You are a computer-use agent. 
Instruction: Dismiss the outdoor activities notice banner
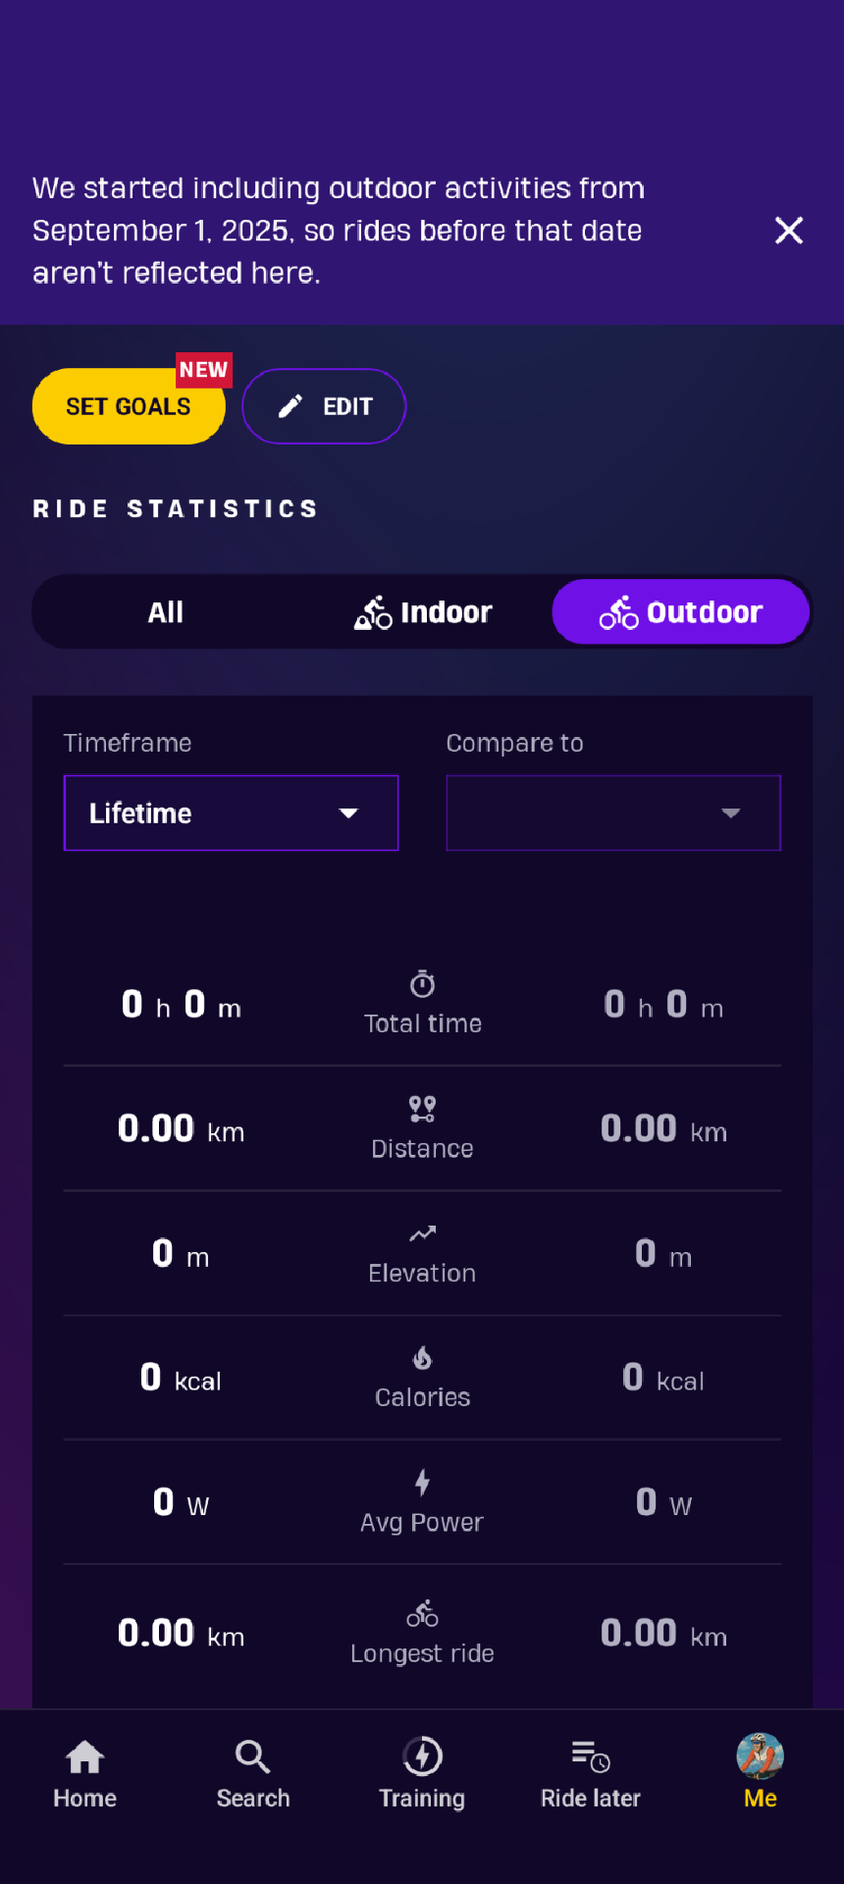coord(789,231)
